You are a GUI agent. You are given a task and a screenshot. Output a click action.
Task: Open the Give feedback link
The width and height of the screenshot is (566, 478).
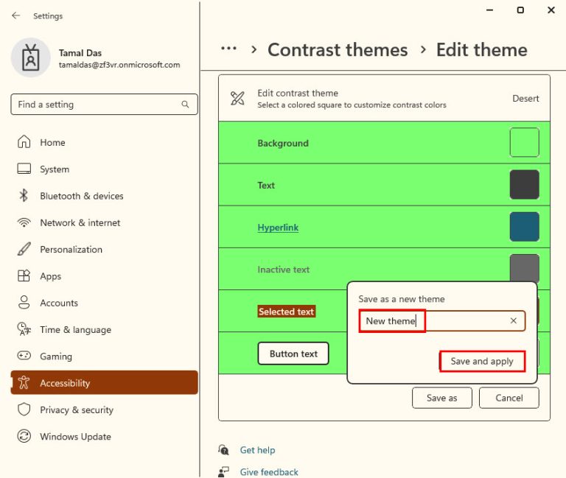point(269,472)
